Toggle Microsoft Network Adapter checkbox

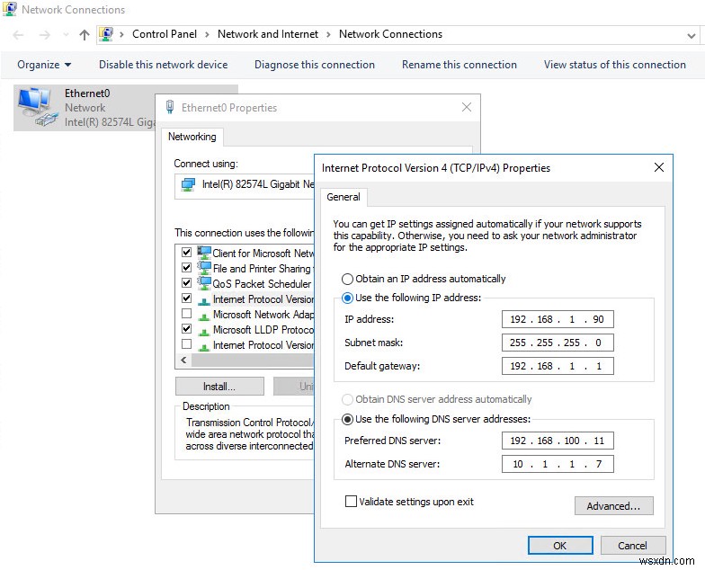(x=187, y=313)
